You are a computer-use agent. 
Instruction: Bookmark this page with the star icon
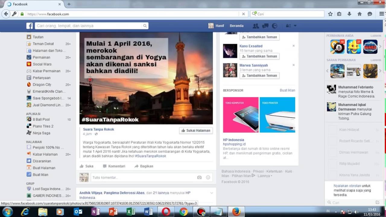[x=330, y=14]
